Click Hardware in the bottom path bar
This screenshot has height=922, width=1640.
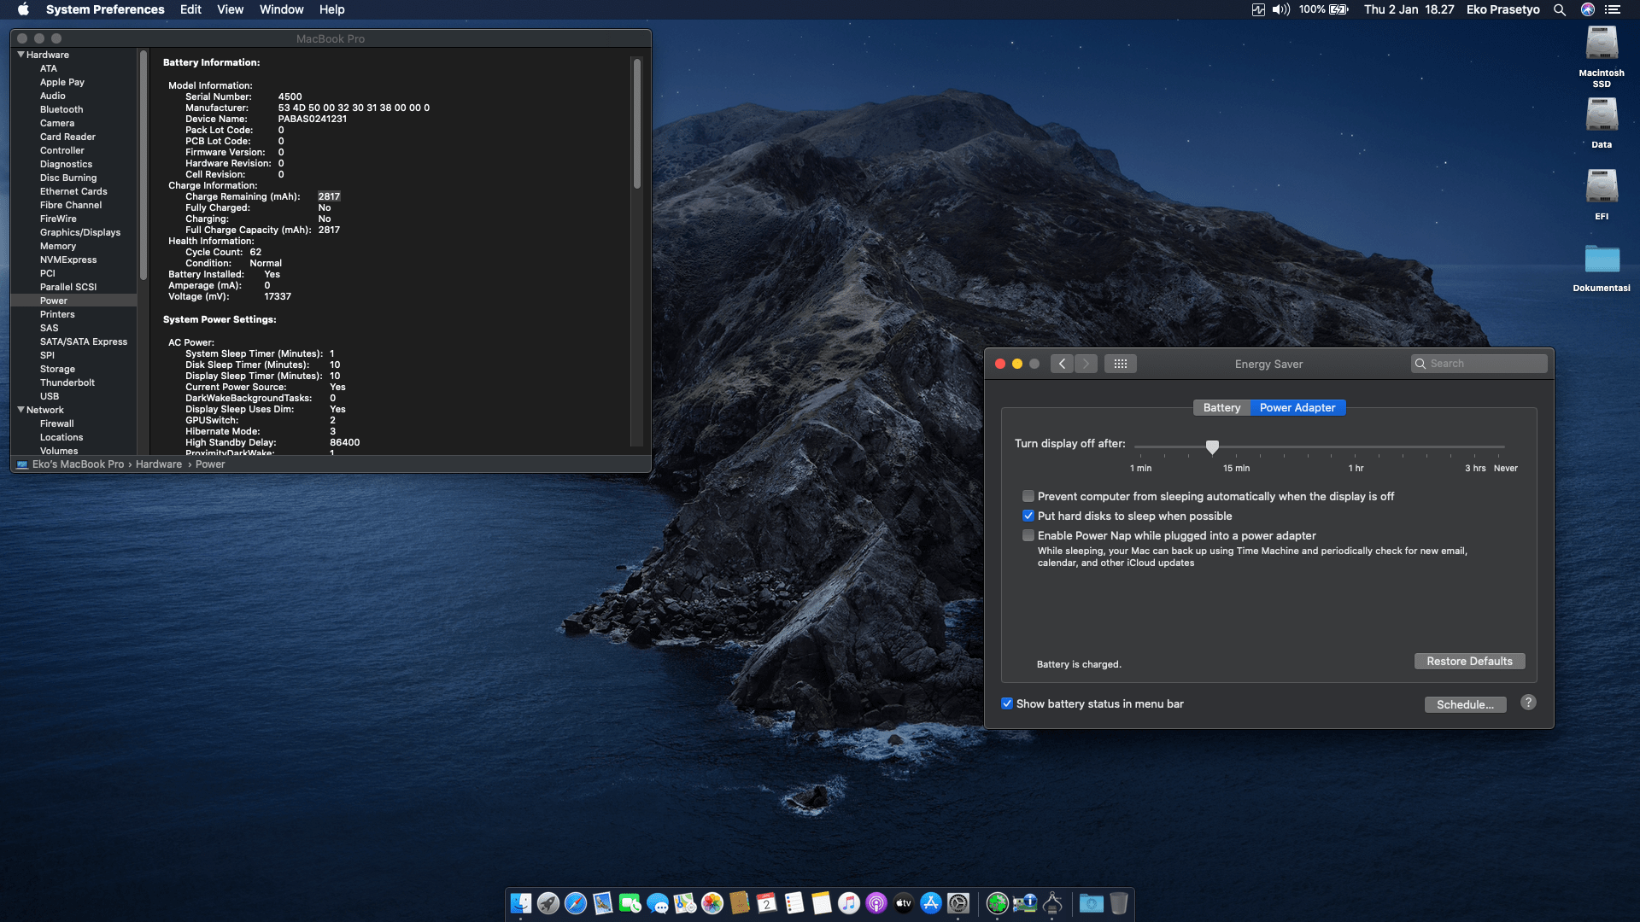(x=159, y=464)
